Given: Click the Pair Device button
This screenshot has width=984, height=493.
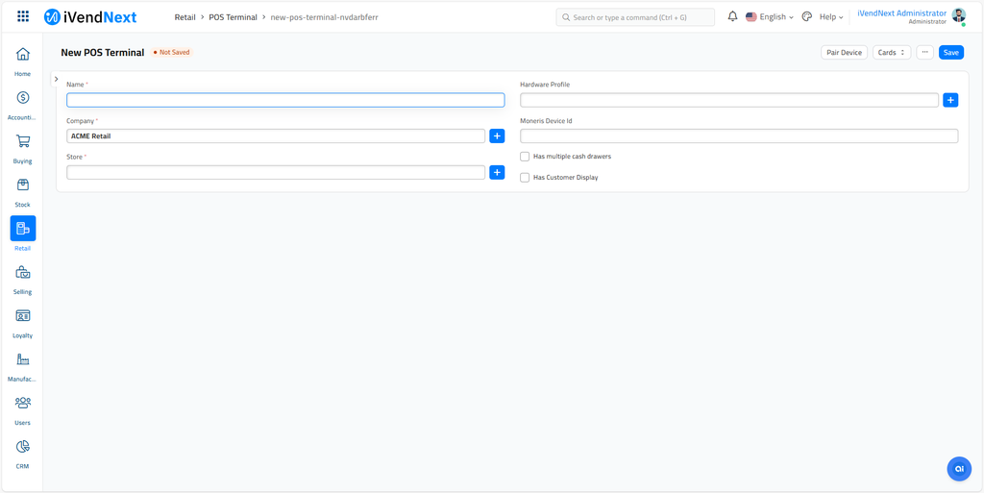Looking at the screenshot, I should (x=844, y=53).
